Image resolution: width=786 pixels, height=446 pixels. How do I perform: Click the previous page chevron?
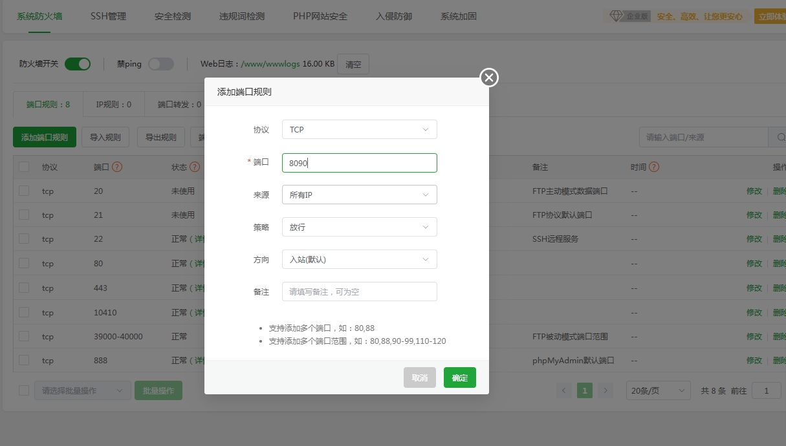point(563,390)
